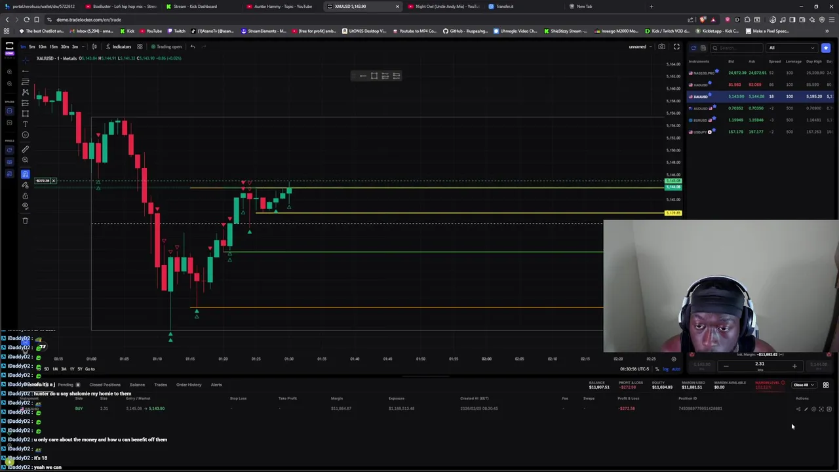This screenshot has width=839, height=472.
Task: Zoom in using the left sidebar magnifier plus
Action: [9, 71]
